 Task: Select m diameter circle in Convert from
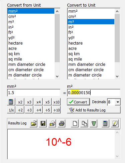point(31,75)
